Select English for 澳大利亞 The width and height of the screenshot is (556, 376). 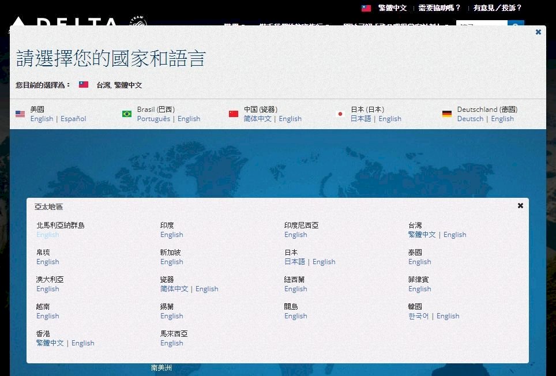[x=48, y=289]
